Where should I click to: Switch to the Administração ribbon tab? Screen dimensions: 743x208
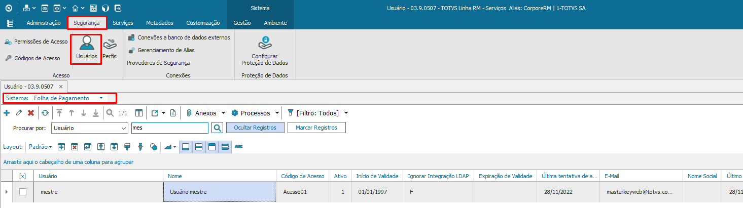click(44, 23)
